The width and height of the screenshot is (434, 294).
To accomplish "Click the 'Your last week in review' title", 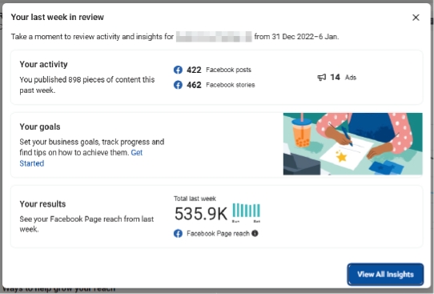I will 58,17.
